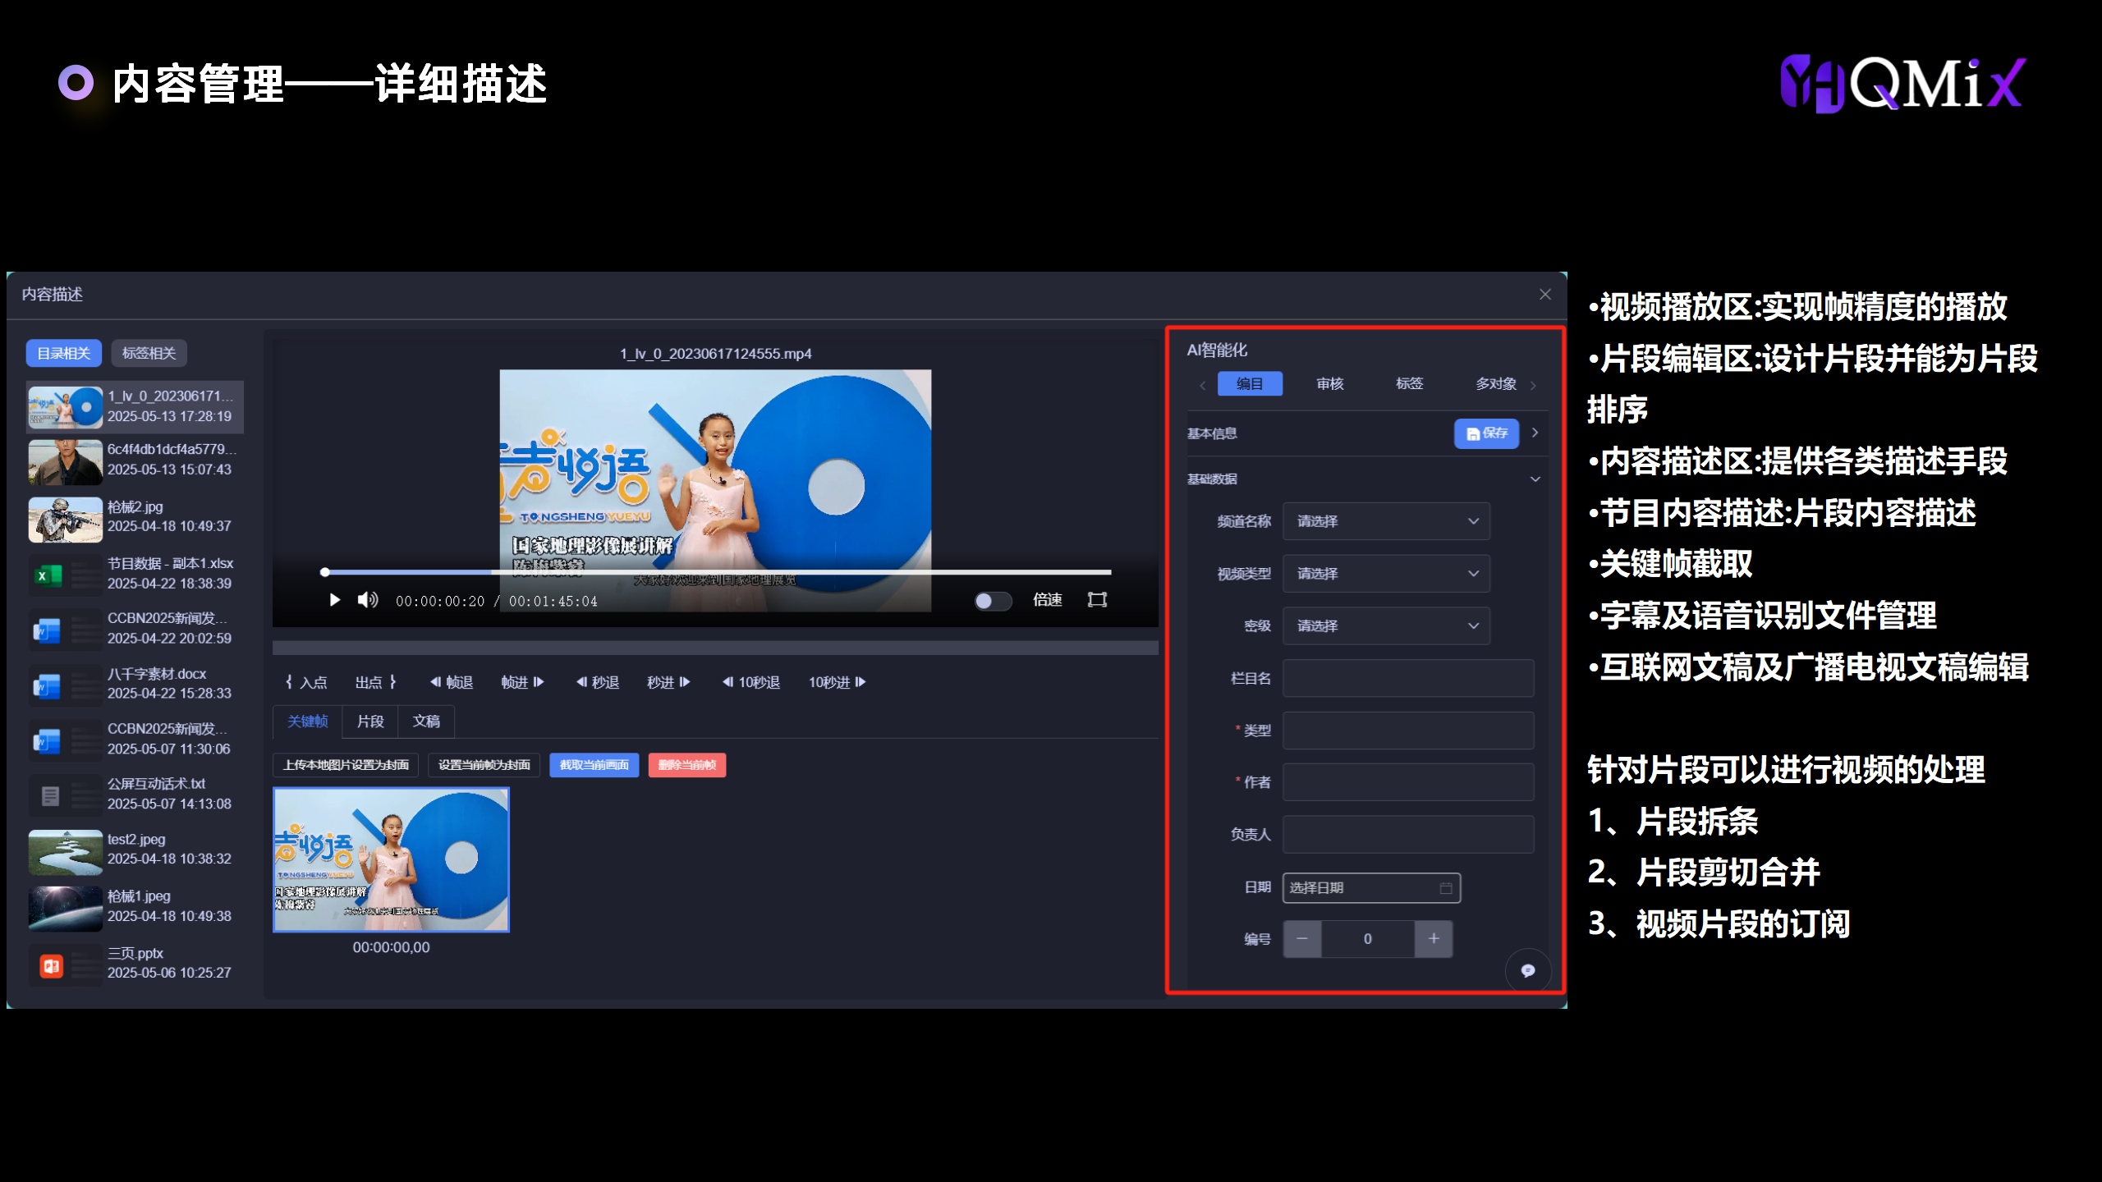
Task: Step back one frame with 帧退
Action: [452, 682]
